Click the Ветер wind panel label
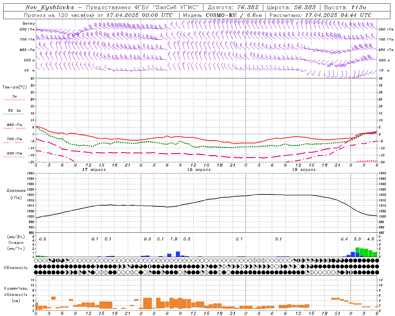Viewport: 395px width, 316px height. (28, 23)
